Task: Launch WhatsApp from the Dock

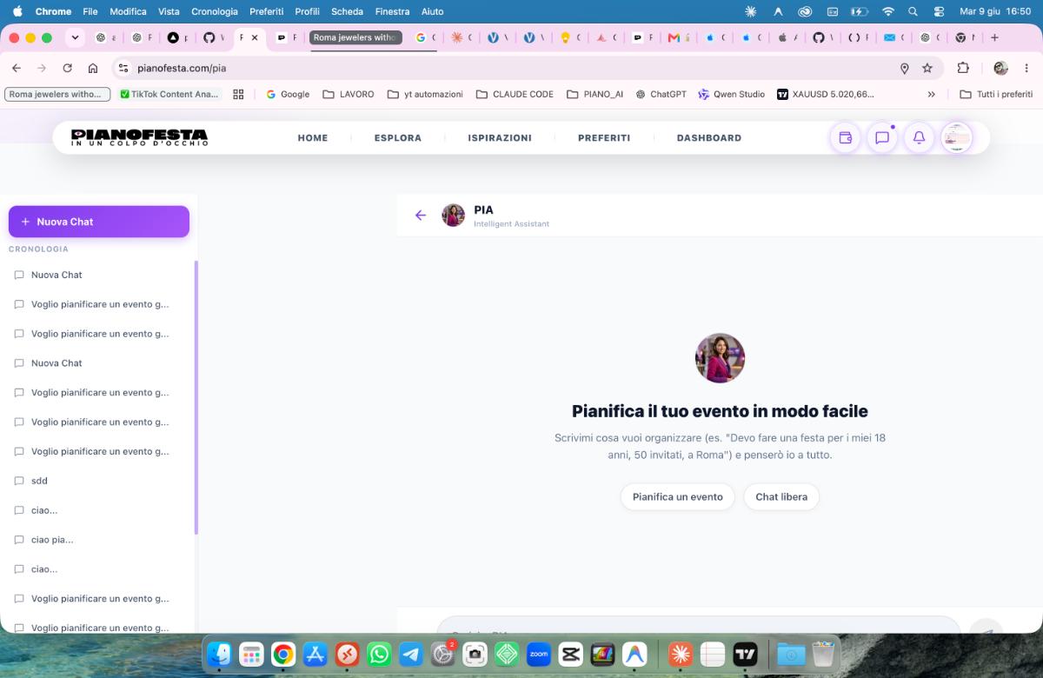Action: 379,654
